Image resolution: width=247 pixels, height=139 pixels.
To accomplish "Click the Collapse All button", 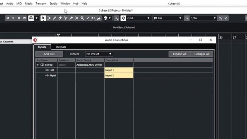I will (202, 54).
